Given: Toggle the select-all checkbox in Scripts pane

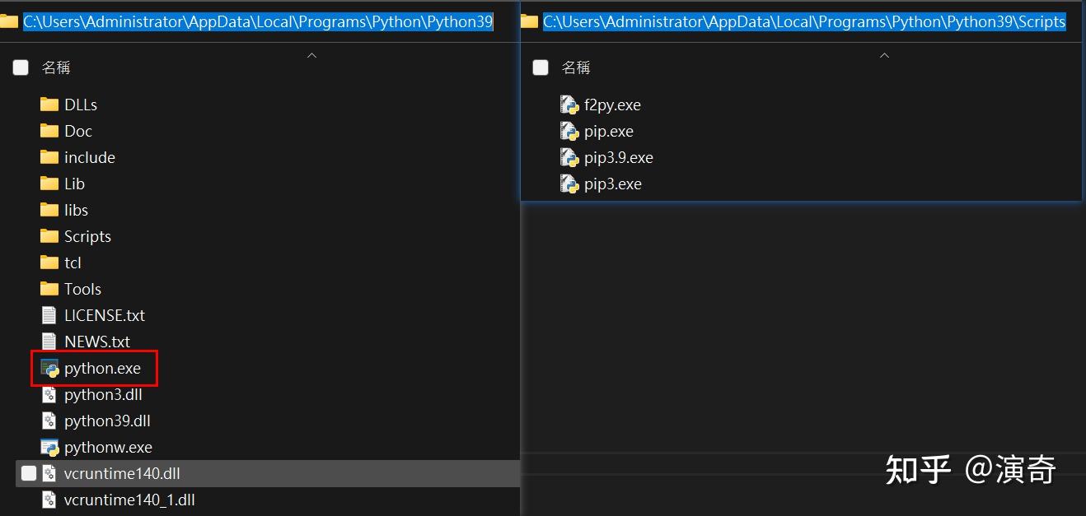Looking at the screenshot, I should [541, 67].
